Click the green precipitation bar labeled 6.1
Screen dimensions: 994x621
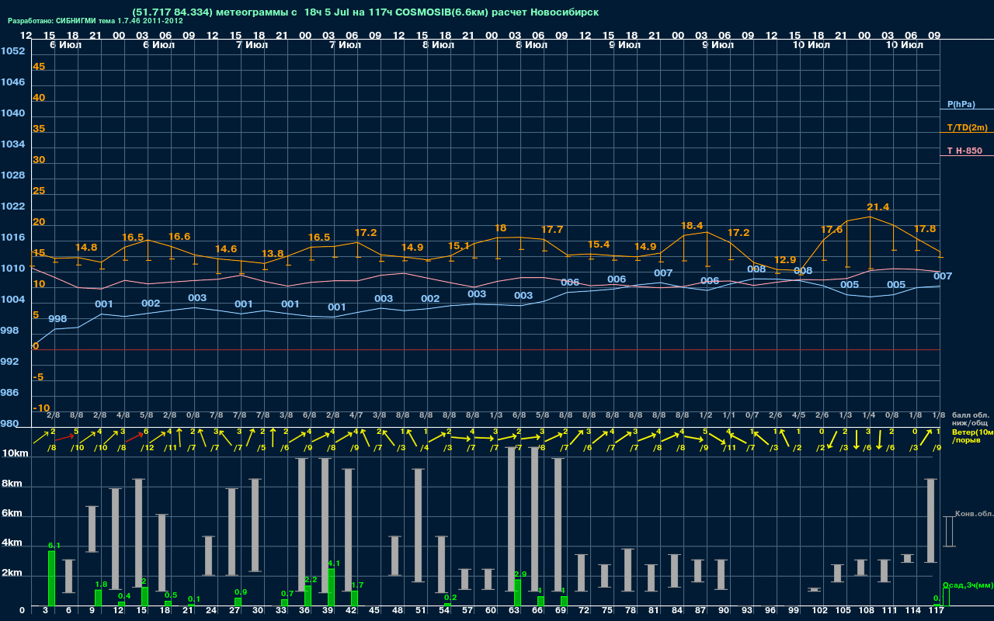click(x=52, y=578)
